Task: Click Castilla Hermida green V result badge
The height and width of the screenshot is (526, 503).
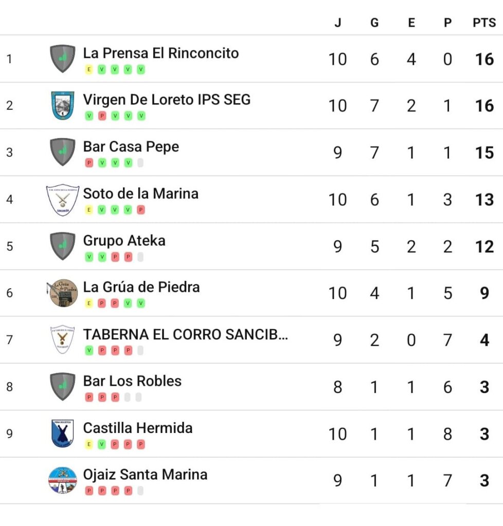Action: 102,444
